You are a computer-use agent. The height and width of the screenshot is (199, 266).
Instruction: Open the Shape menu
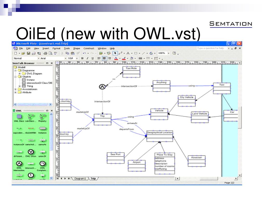point(77,48)
